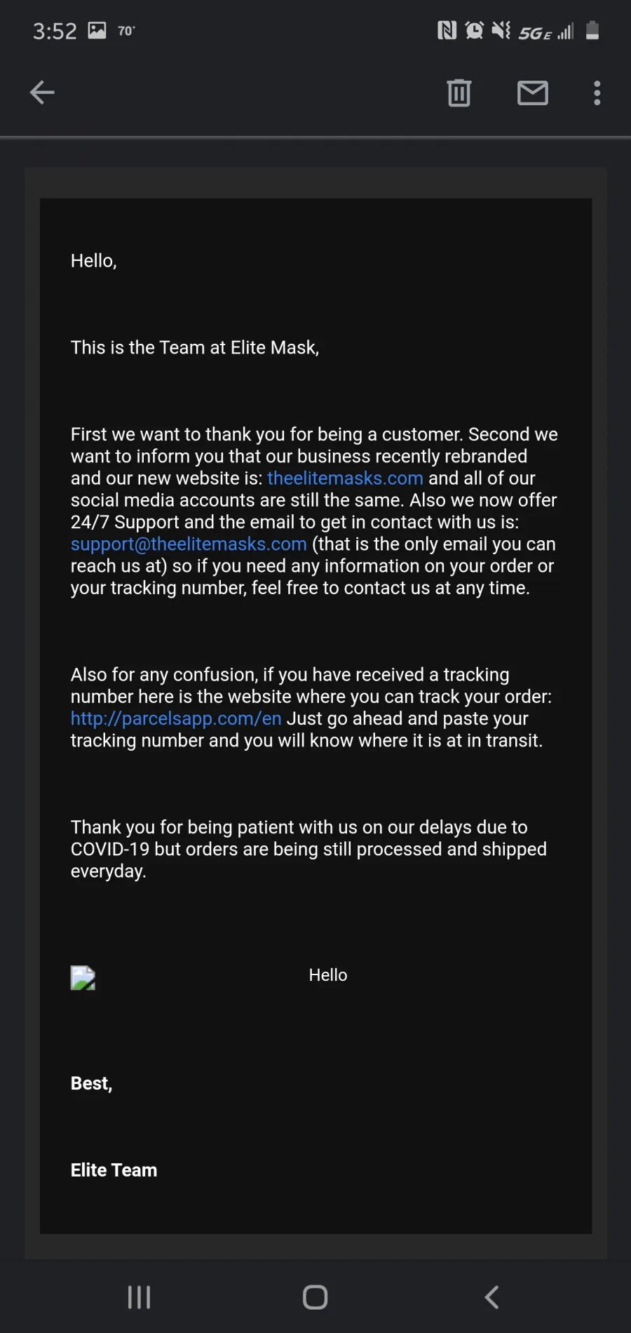
Task: Tap the Android recent apps button
Action: click(139, 1297)
